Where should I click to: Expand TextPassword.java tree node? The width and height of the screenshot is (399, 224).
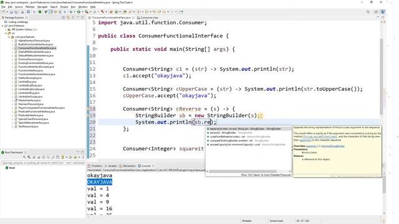(x=12, y=126)
